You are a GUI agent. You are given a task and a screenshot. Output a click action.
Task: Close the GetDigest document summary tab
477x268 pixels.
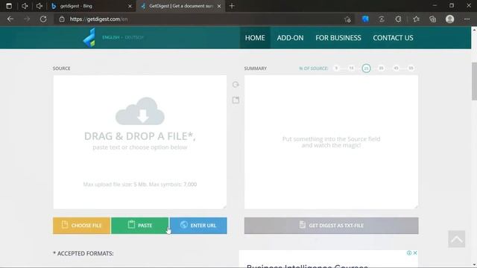pos(219,6)
